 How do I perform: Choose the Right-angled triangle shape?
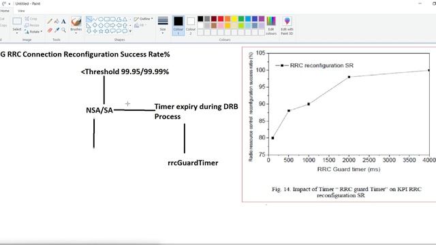[x=89, y=25]
